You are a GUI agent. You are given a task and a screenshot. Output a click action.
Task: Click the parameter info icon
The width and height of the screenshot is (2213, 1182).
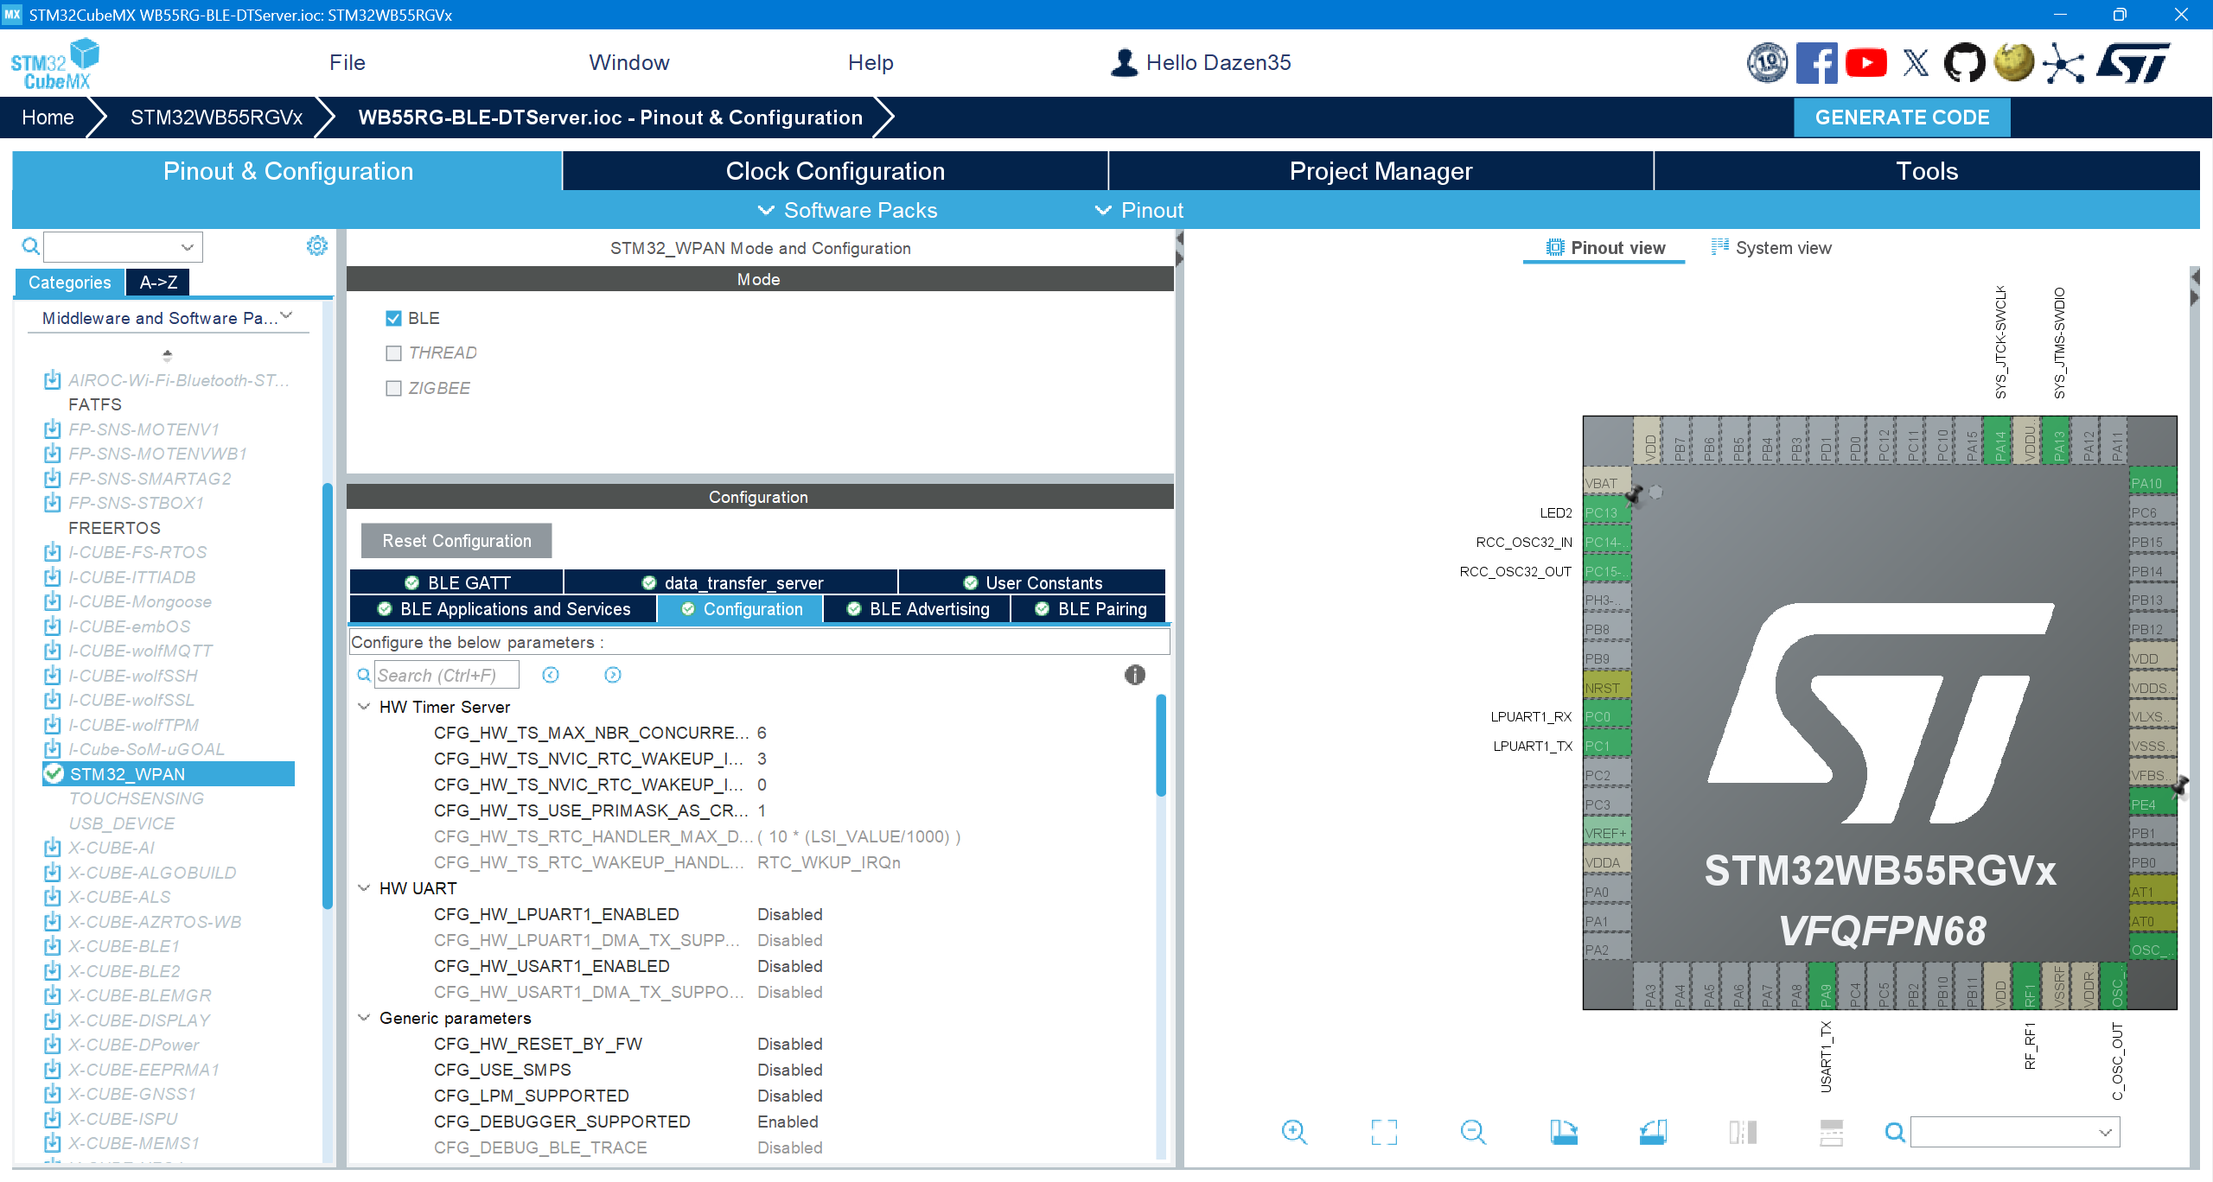coord(1135,675)
